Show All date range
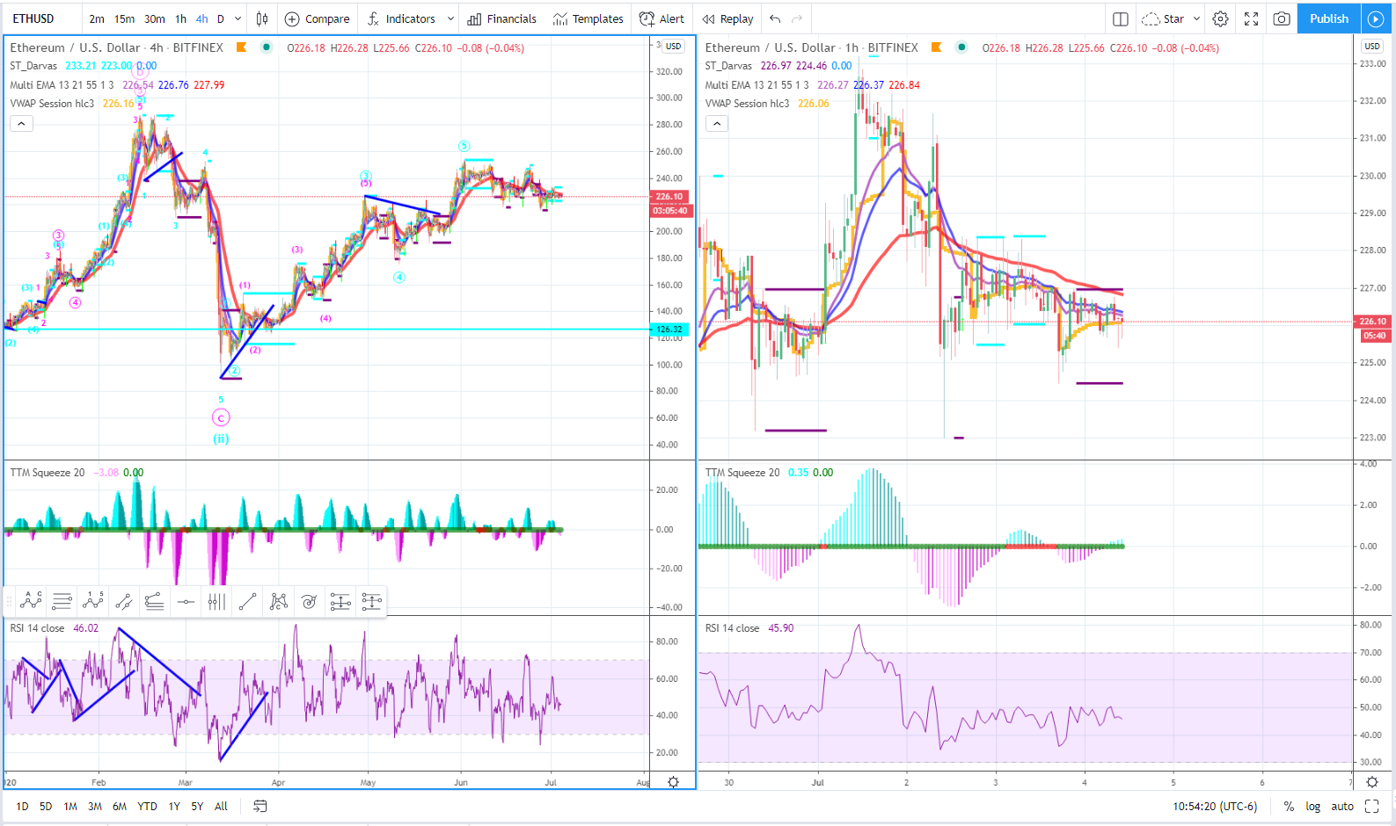 pyautogui.click(x=221, y=806)
